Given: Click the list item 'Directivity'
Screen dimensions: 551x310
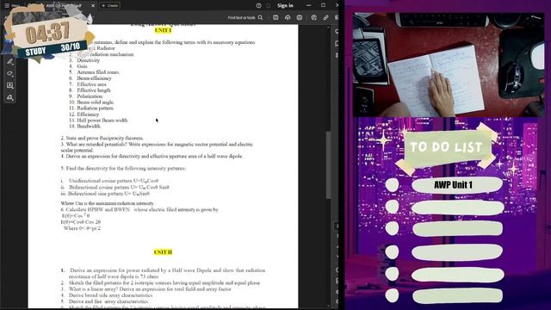Looking at the screenshot, I should coord(88,60).
